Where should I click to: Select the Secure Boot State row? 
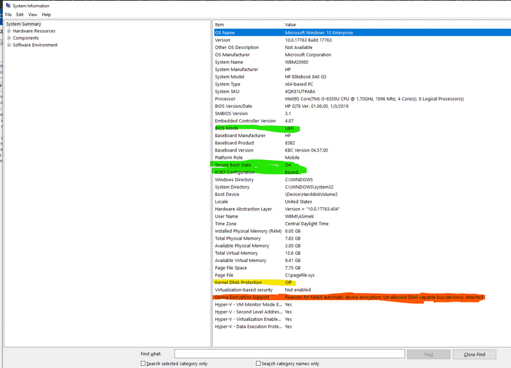point(240,165)
